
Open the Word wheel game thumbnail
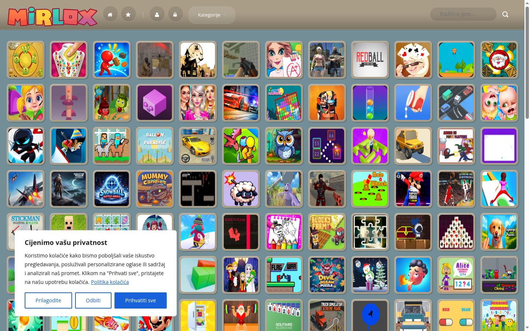coord(25,60)
